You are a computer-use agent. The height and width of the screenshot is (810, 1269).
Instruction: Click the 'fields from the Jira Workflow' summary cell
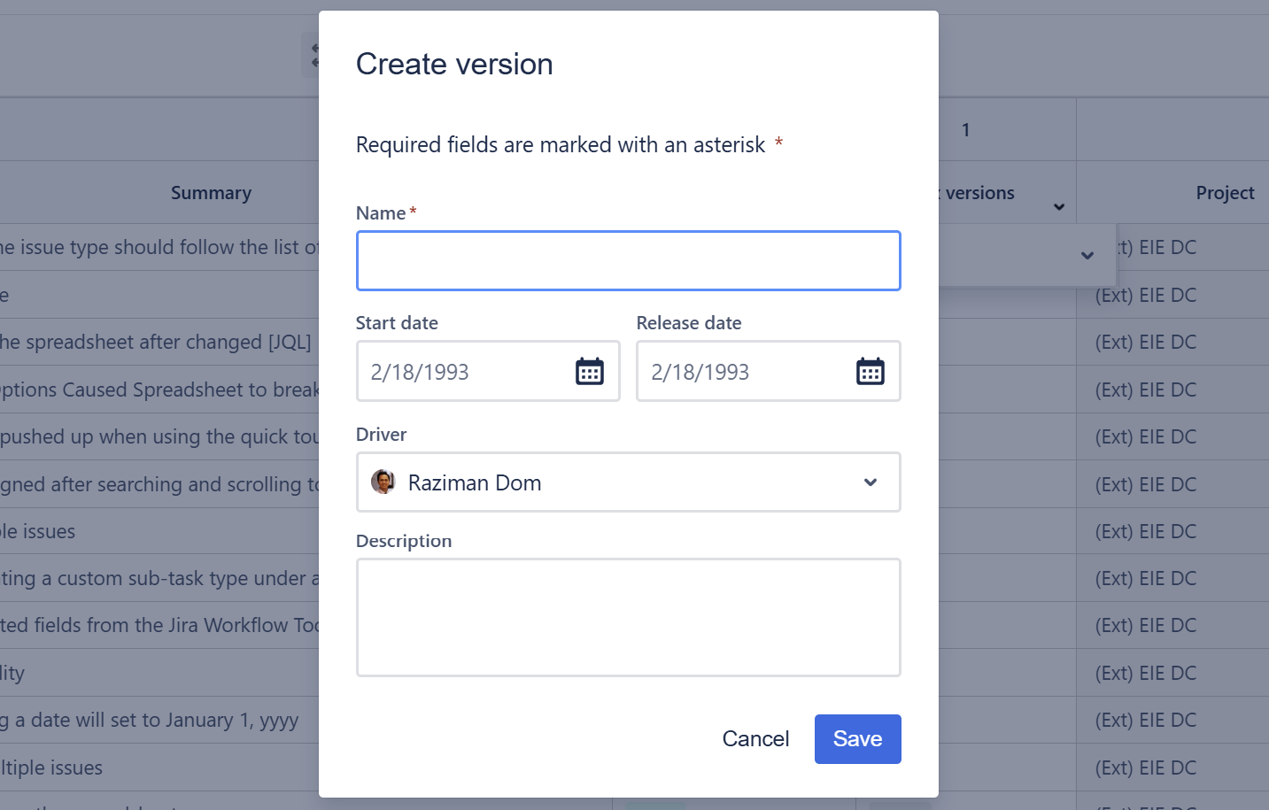click(x=159, y=626)
